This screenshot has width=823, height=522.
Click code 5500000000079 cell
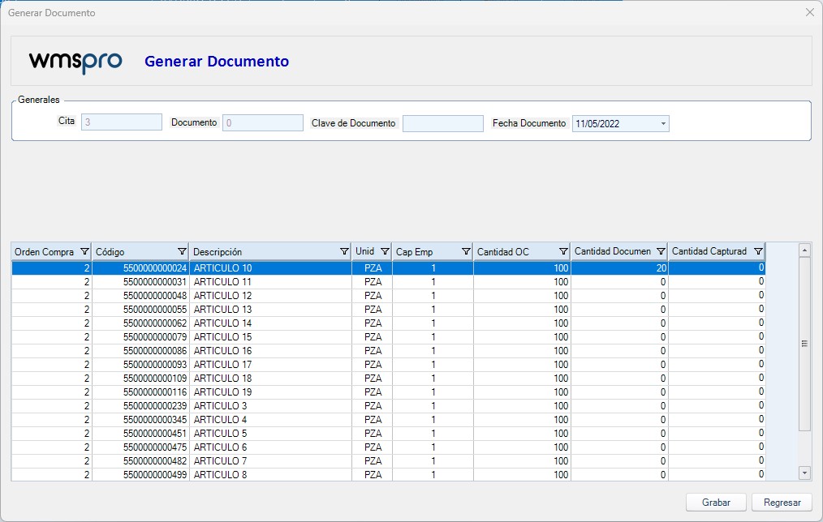click(140, 337)
